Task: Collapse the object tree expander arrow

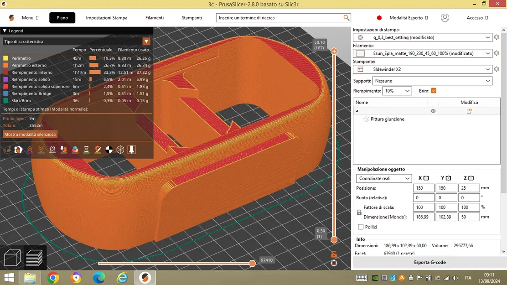Action: click(357, 111)
